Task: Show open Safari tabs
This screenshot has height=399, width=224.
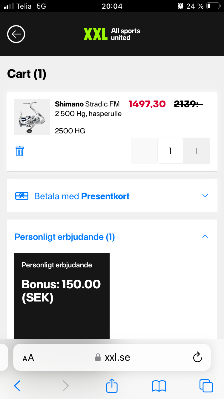Action: (x=206, y=386)
